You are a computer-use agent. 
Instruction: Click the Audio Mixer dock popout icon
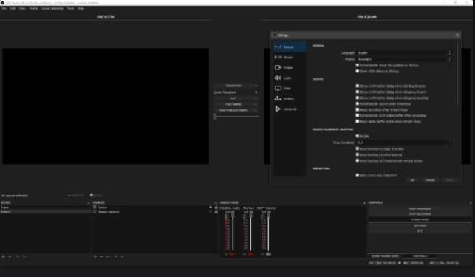pyautogui.click(x=364, y=202)
